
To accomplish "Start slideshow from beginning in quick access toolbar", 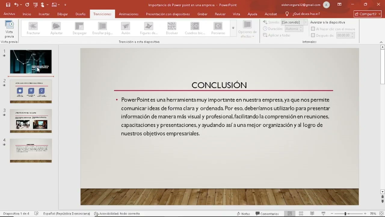I will 35,5.
